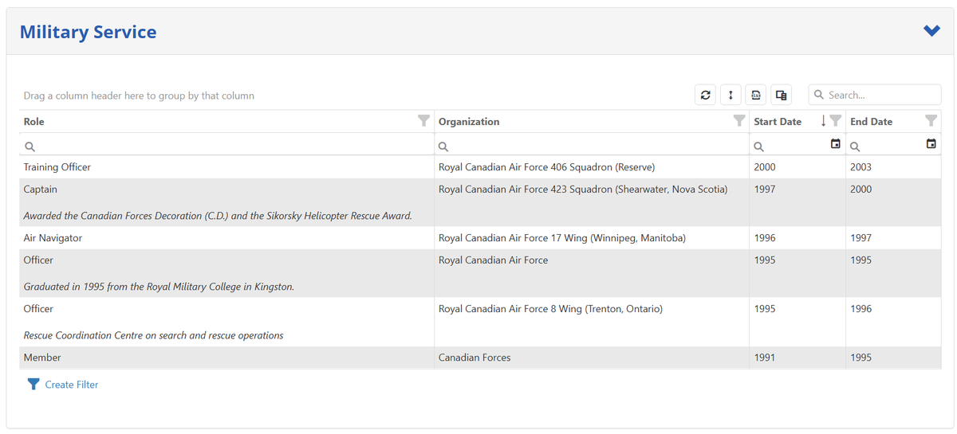Viewport: 957px width, 434px height.
Task: Select start date 2000 cell
Action: pyautogui.click(x=797, y=167)
